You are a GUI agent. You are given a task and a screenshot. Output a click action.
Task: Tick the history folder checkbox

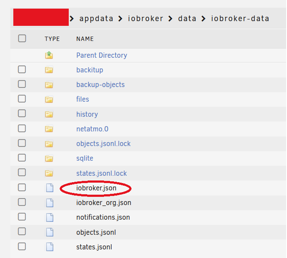tap(22, 113)
